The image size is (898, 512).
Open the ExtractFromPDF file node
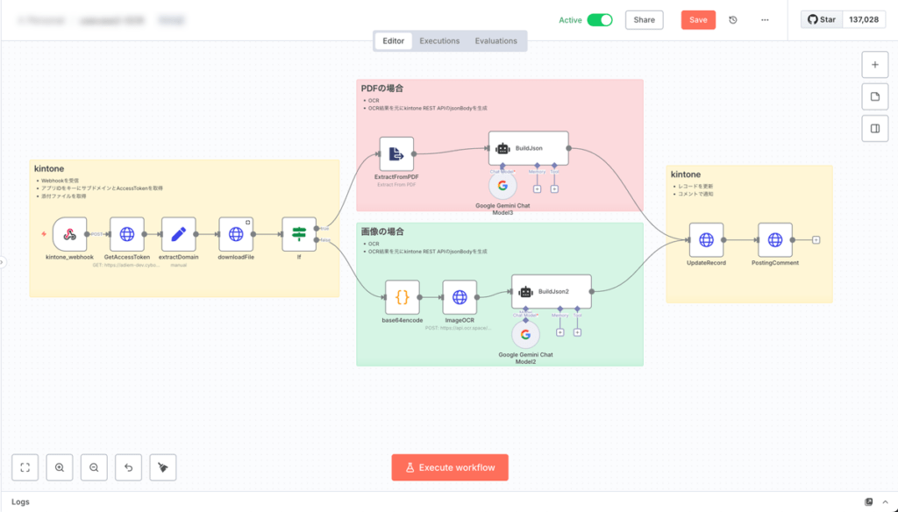[396, 153]
